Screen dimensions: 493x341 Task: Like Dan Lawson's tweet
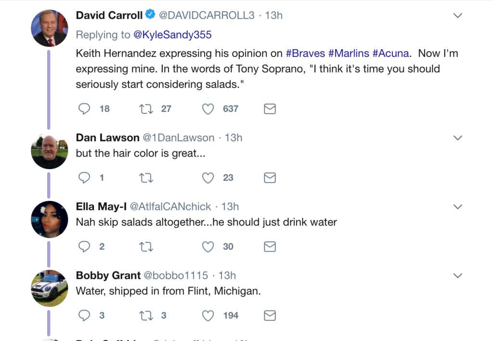click(208, 178)
